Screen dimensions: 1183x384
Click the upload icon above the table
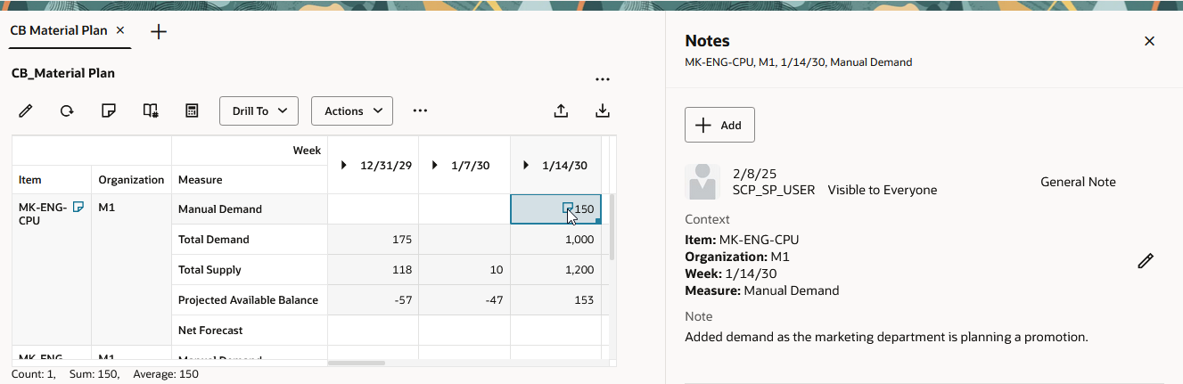pos(561,110)
